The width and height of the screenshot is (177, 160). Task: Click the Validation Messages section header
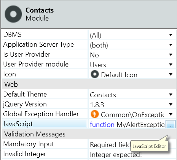tap(89, 134)
